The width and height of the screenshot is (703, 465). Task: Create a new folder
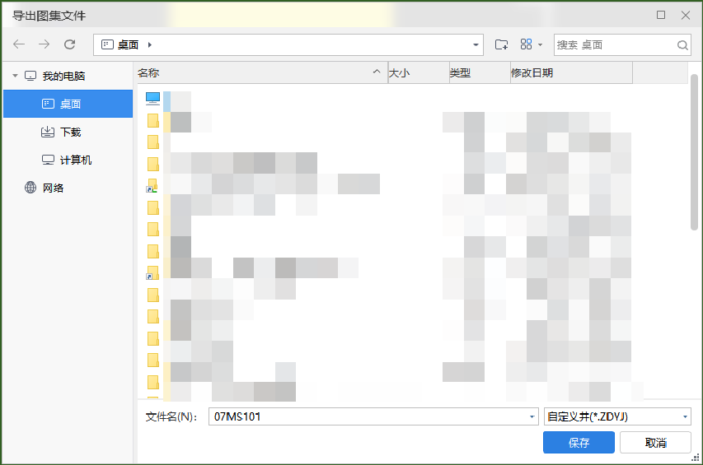pyautogui.click(x=501, y=44)
